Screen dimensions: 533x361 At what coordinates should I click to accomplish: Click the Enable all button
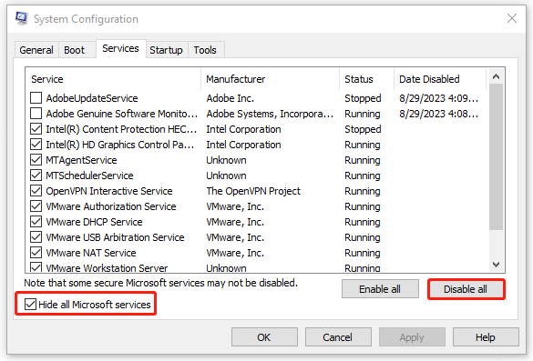click(x=380, y=289)
